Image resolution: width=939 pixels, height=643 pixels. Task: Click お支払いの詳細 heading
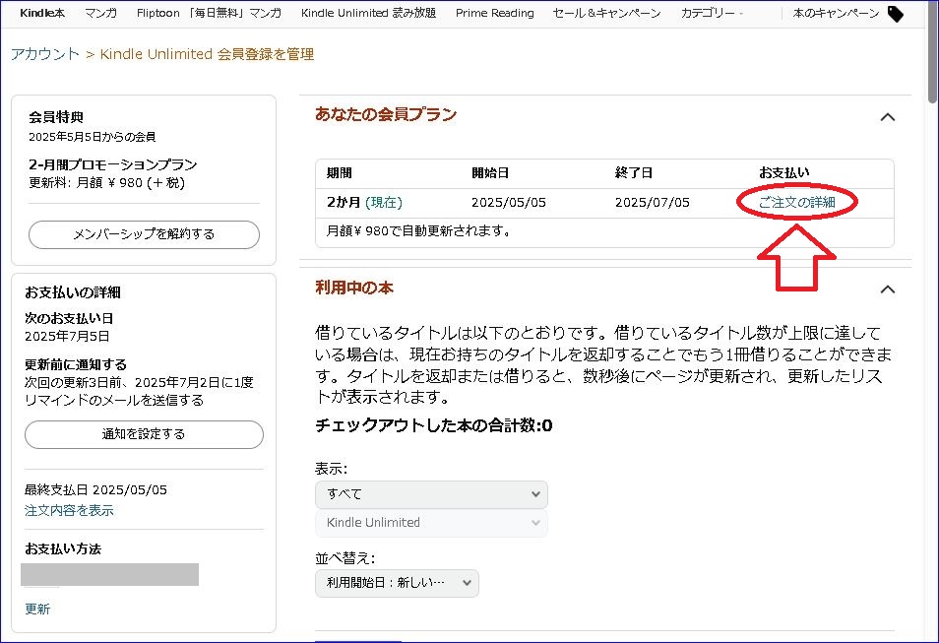73,292
